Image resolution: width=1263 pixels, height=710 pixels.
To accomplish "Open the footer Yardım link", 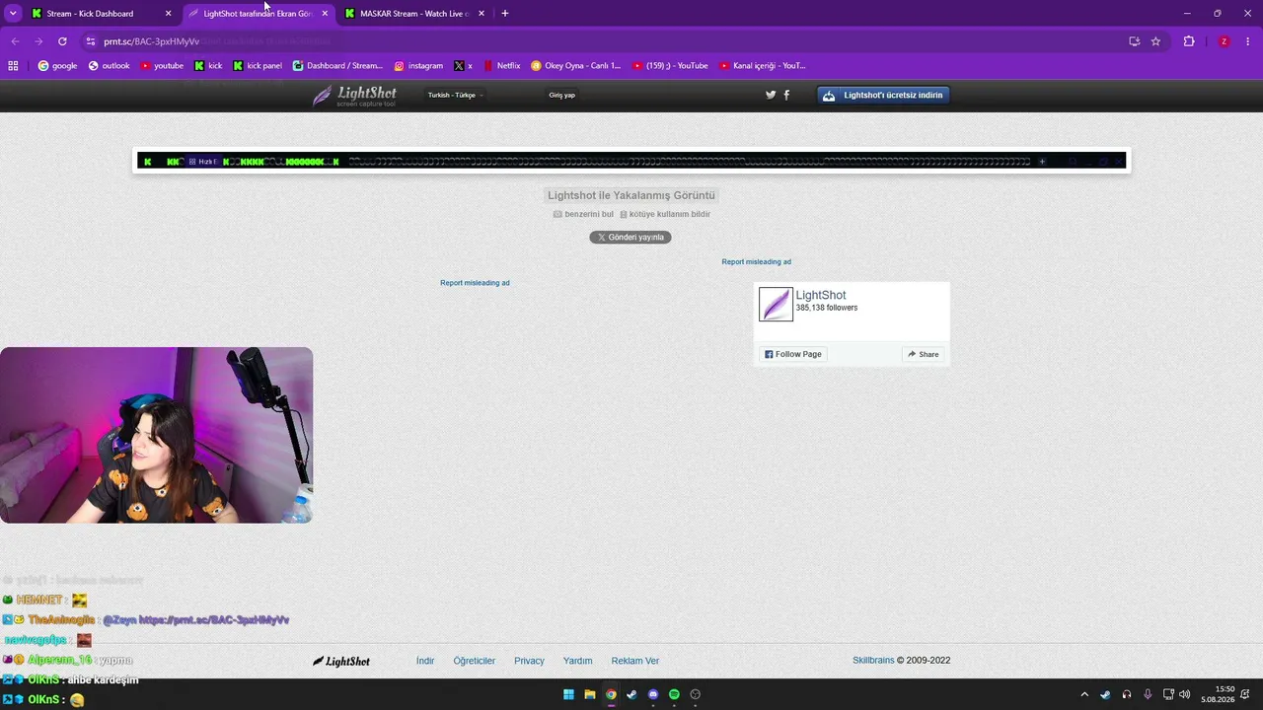I will point(577,661).
